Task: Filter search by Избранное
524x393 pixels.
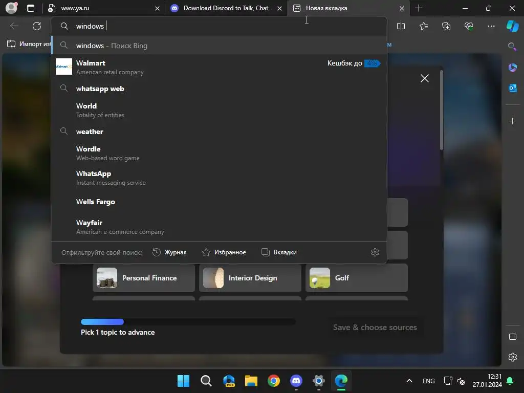Action: pos(224,252)
